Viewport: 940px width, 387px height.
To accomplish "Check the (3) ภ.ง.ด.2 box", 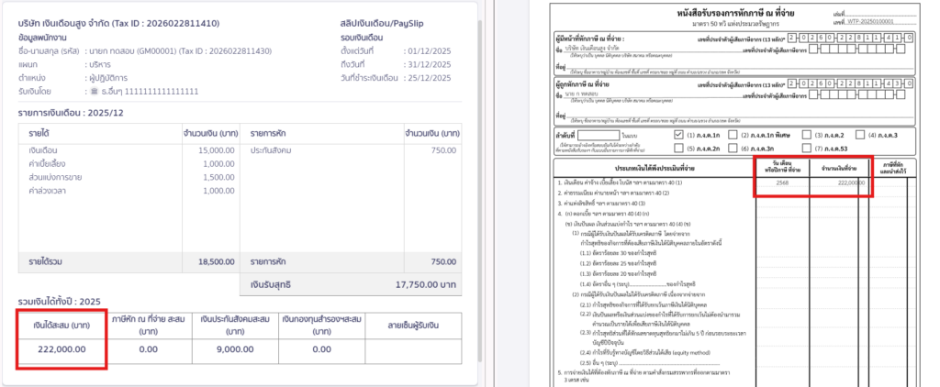I will [809, 134].
